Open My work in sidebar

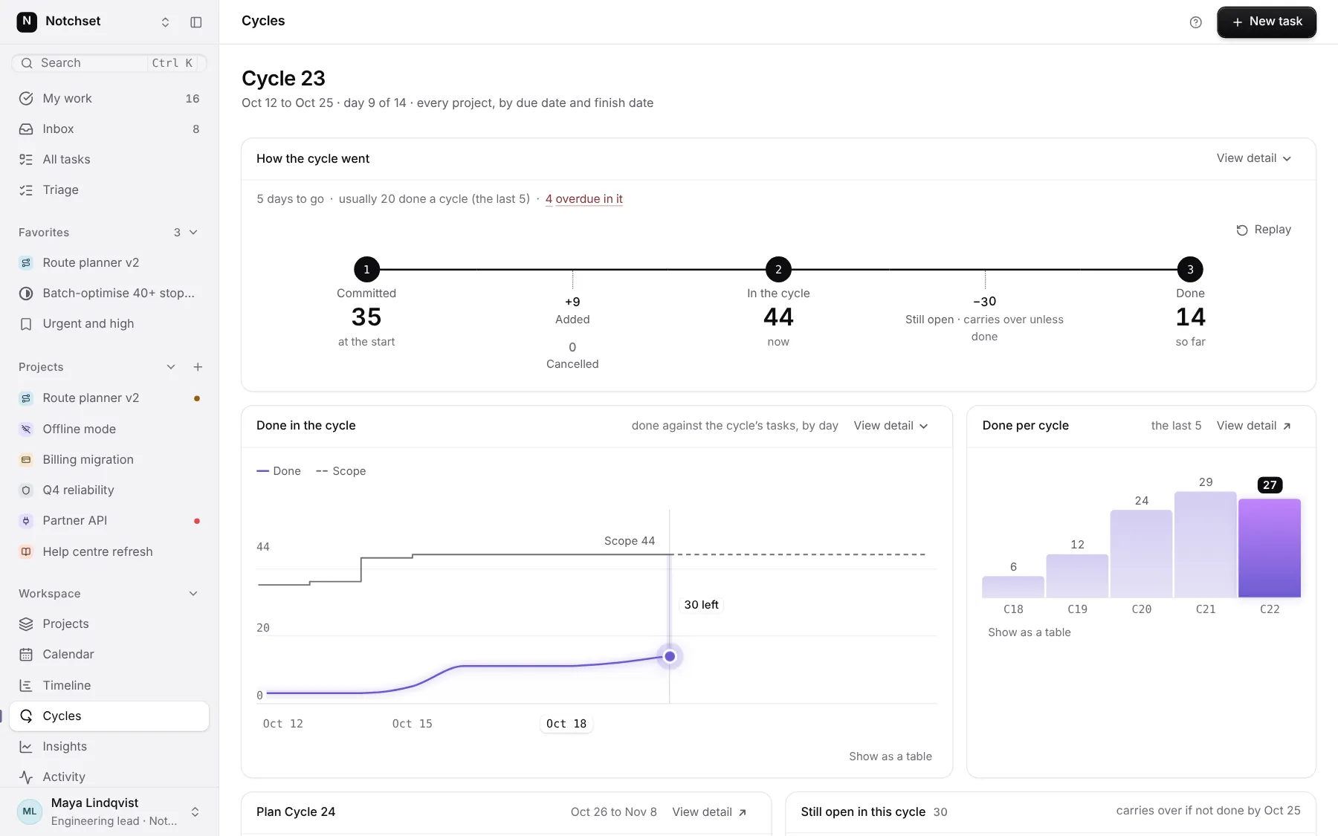pyautogui.click(x=109, y=98)
